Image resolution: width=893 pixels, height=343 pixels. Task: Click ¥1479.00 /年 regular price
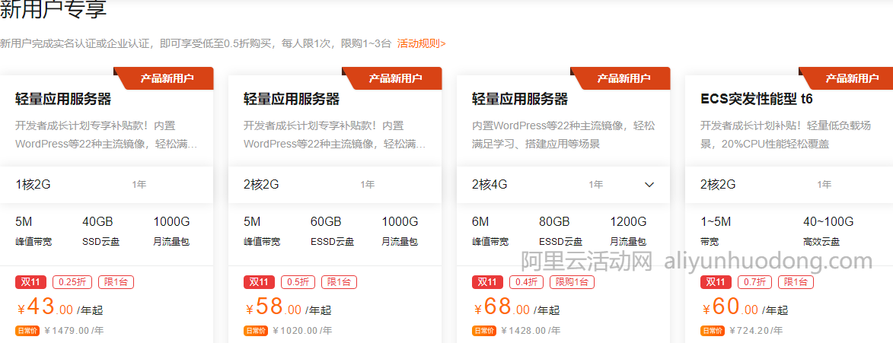(74, 330)
